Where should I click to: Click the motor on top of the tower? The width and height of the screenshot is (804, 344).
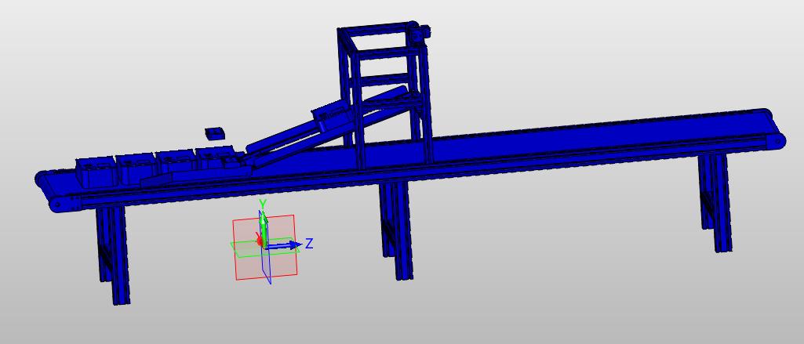point(420,33)
